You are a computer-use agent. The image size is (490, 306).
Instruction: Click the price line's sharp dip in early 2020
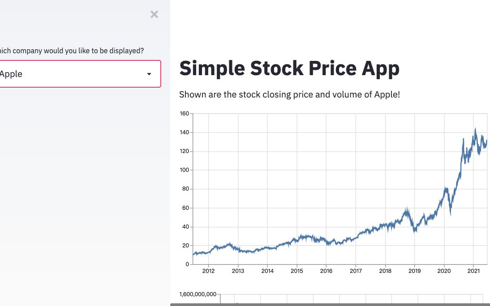tap(451, 214)
